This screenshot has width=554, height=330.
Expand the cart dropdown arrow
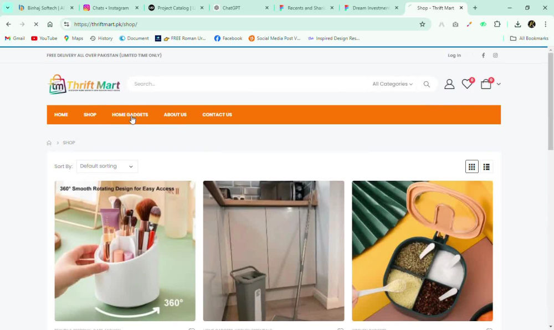point(499,84)
